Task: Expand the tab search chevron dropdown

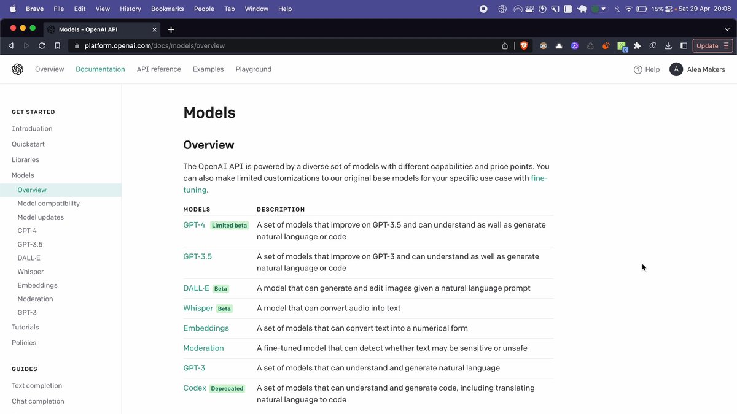Action: pos(727,29)
